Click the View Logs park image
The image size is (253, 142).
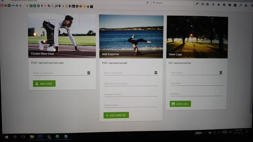197,37
